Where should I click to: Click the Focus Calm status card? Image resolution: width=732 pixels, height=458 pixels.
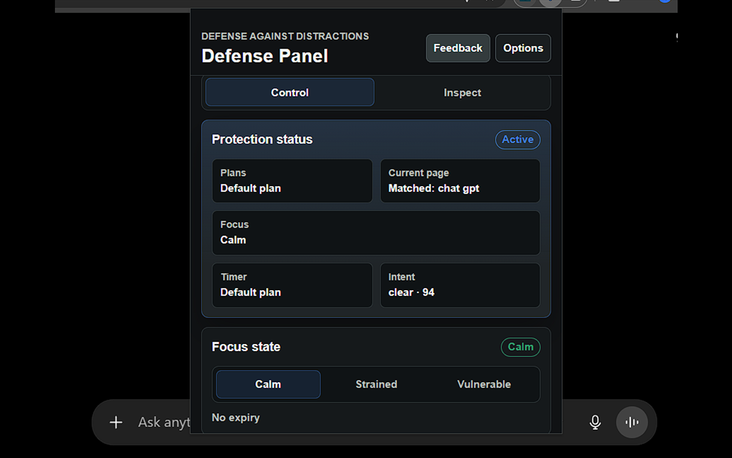pyautogui.click(x=376, y=232)
